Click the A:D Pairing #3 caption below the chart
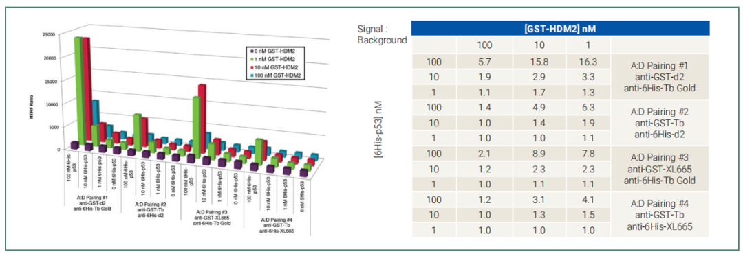 pyautogui.click(x=212, y=218)
